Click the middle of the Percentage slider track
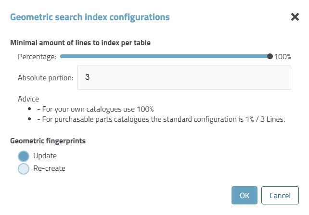 point(165,56)
